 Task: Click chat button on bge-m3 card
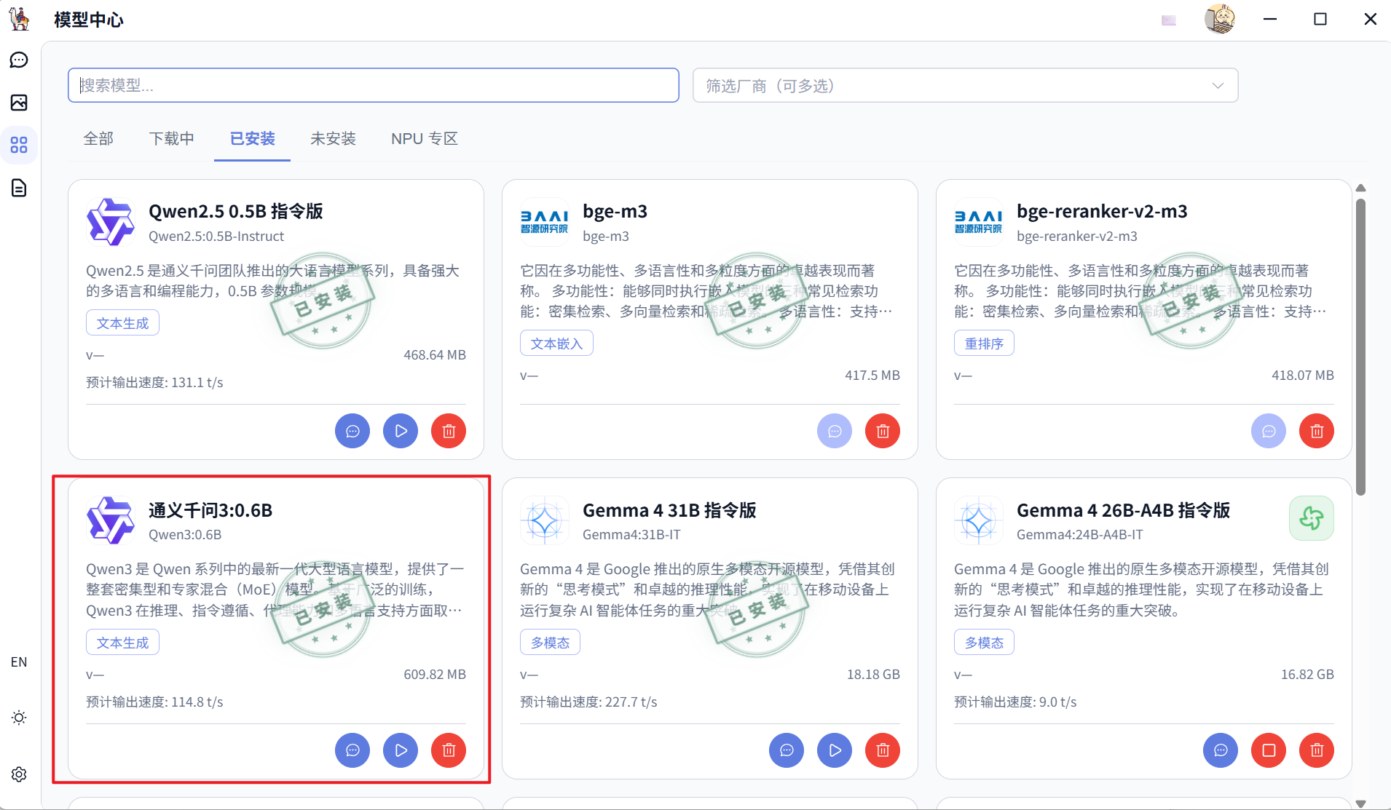tap(835, 431)
